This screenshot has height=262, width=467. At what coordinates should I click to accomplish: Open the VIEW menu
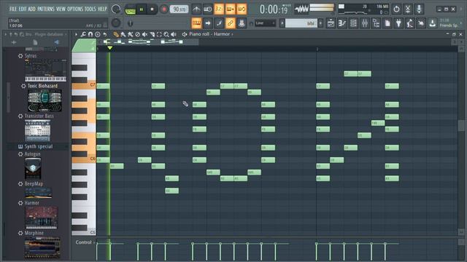click(x=61, y=9)
